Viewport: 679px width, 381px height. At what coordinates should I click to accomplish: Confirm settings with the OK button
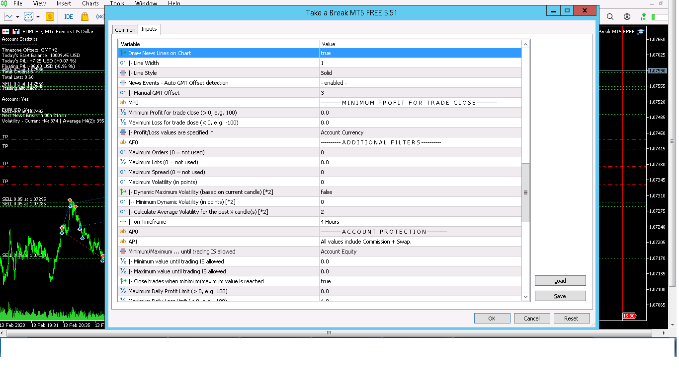point(492,318)
